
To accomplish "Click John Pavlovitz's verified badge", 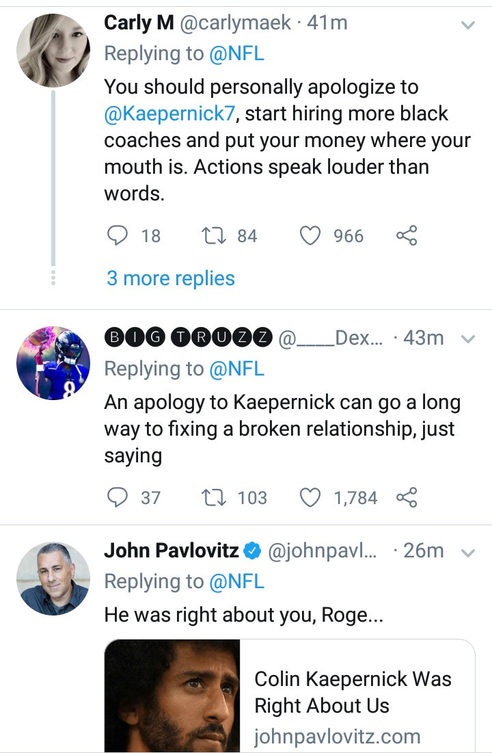I will [x=252, y=551].
